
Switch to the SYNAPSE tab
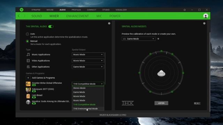(x=36, y=10)
